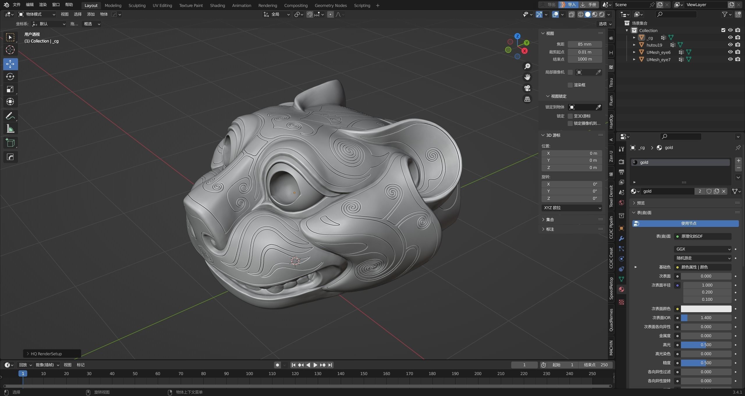Click the zoom magnifier viewport icon

[527, 66]
